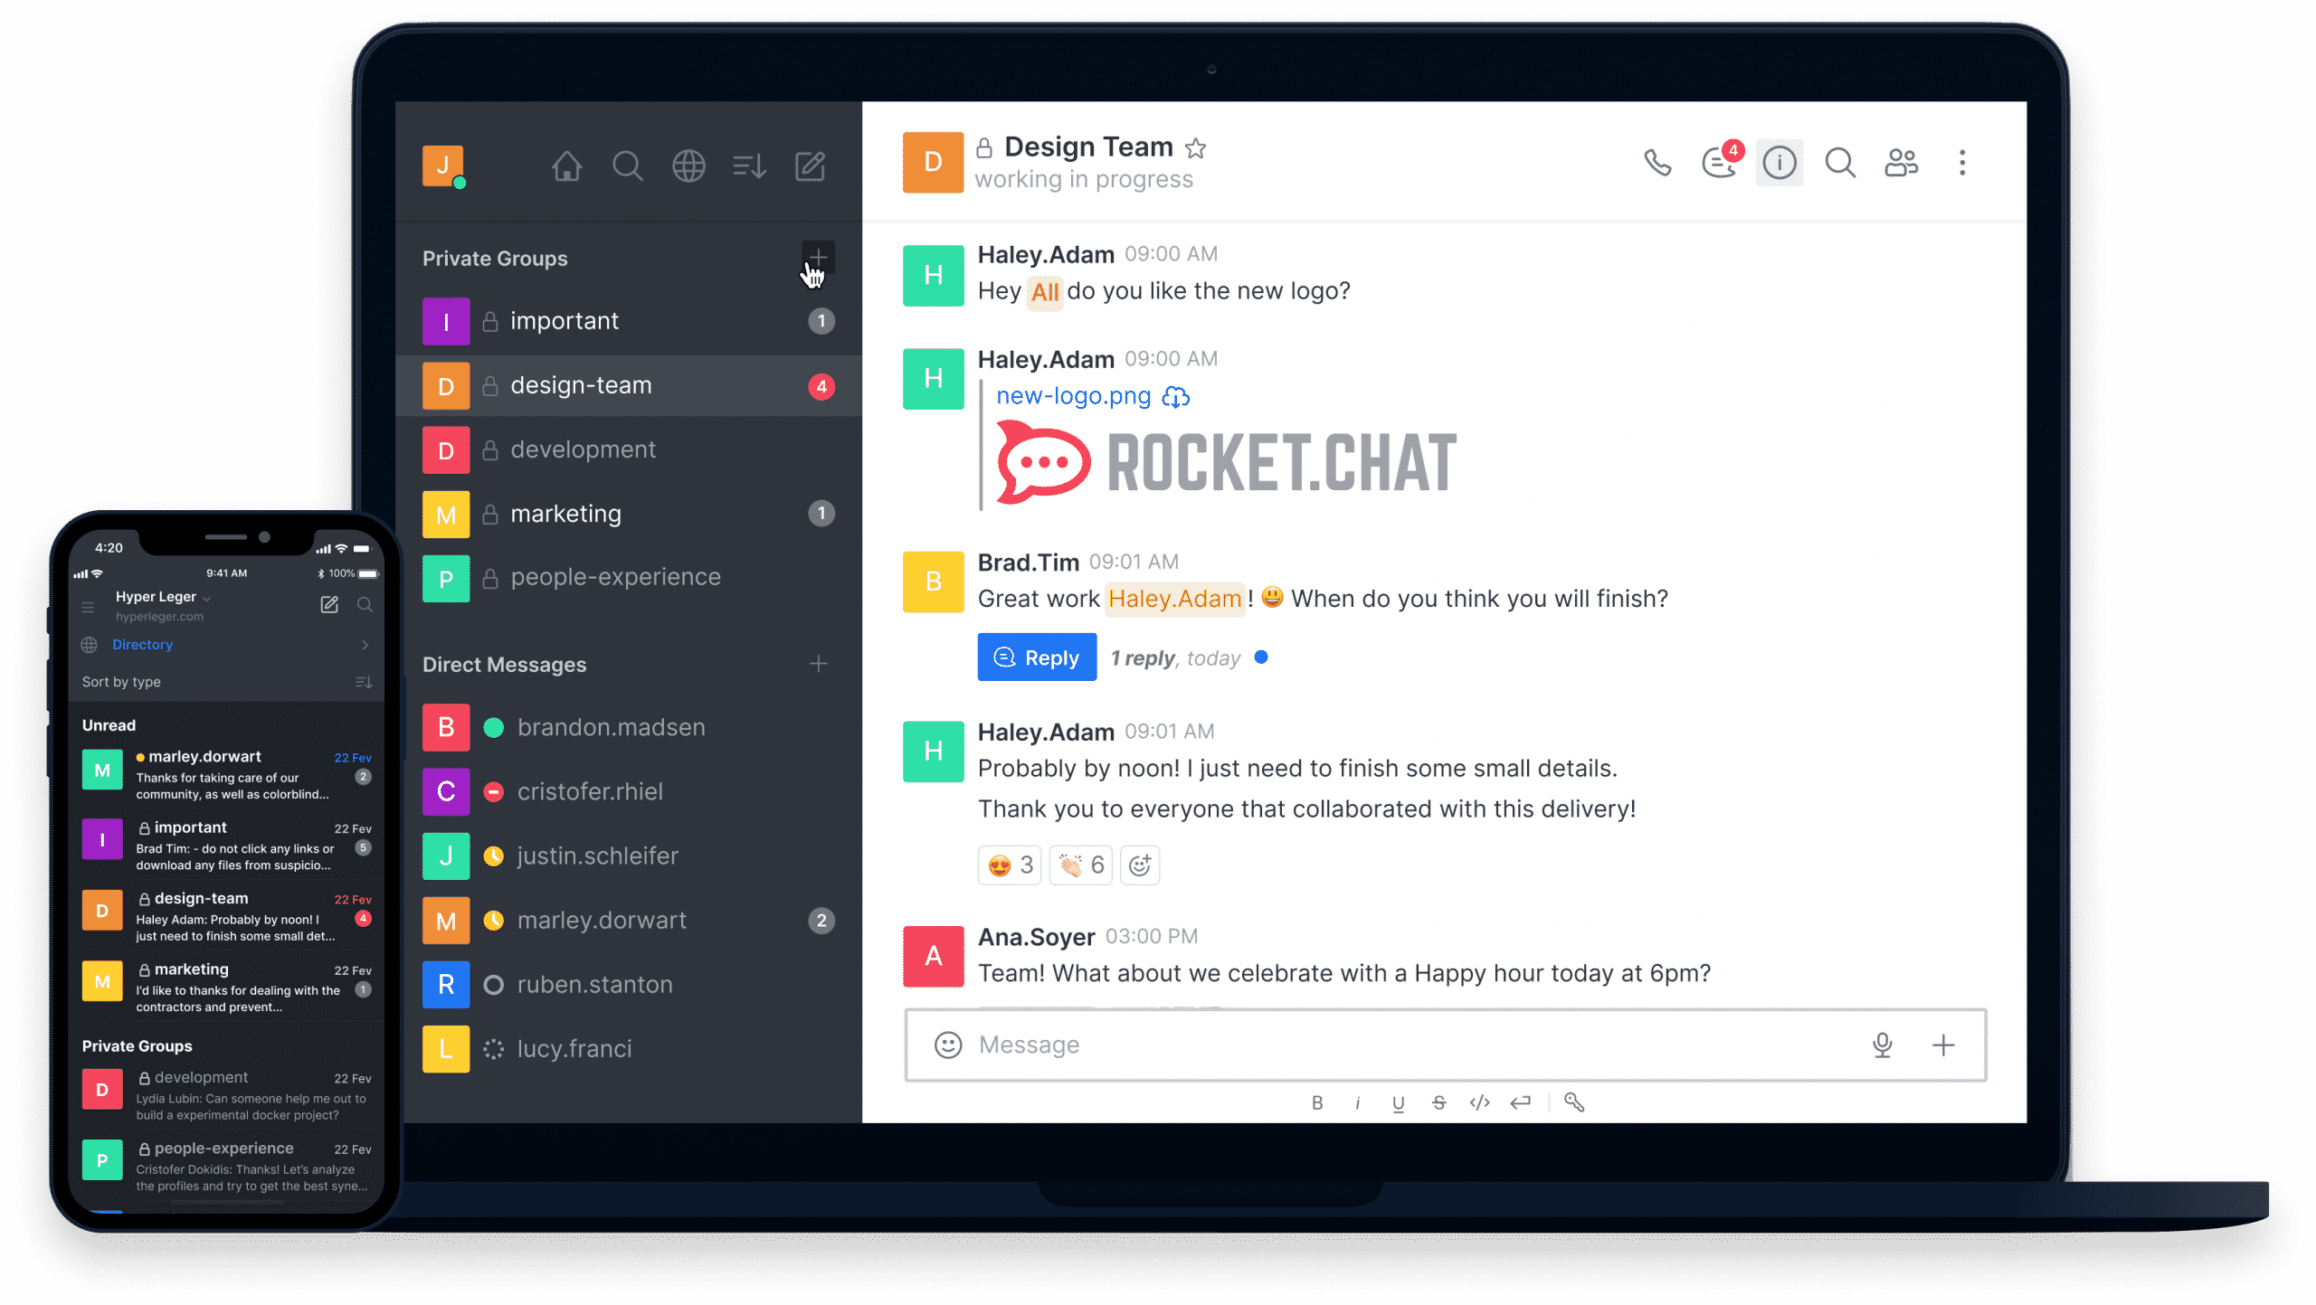Expand Hyper Leger server dropdown on phone
The height and width of the screenshot is (1305, 2316).
tap(207, 598)
